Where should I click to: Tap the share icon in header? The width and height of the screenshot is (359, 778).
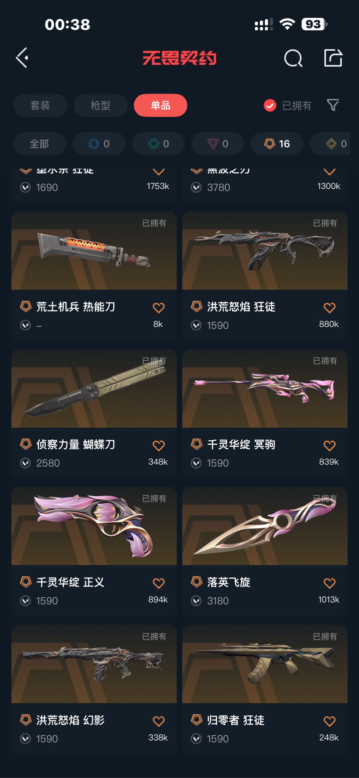(x=333, y=58)
